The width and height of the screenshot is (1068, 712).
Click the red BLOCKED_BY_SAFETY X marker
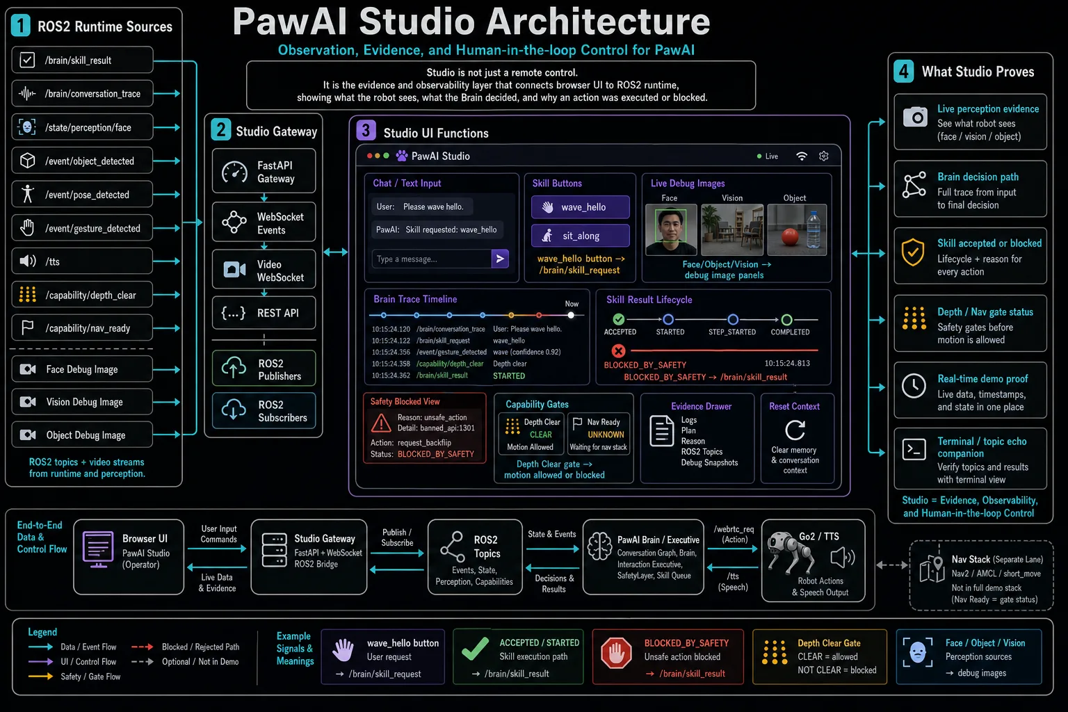(619, 351)
